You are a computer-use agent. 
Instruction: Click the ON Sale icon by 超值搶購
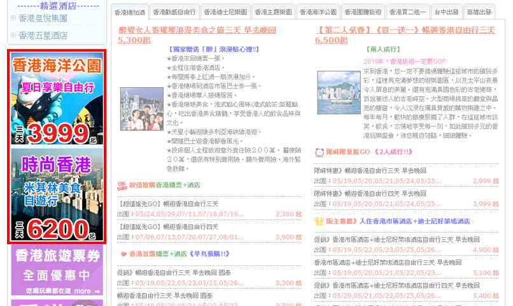(122, 184)
